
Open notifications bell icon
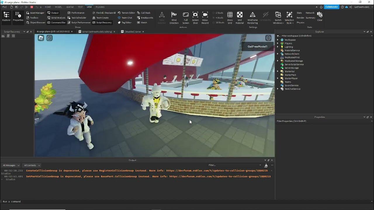[321, 7]
